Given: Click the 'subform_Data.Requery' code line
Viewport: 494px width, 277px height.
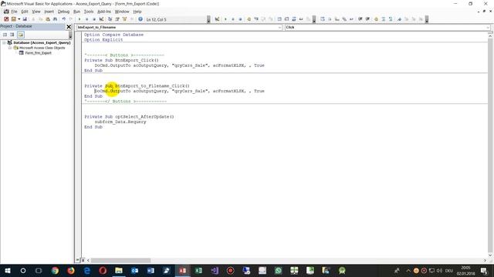Looking at the screenshot, I should click(x=120, y=122).
